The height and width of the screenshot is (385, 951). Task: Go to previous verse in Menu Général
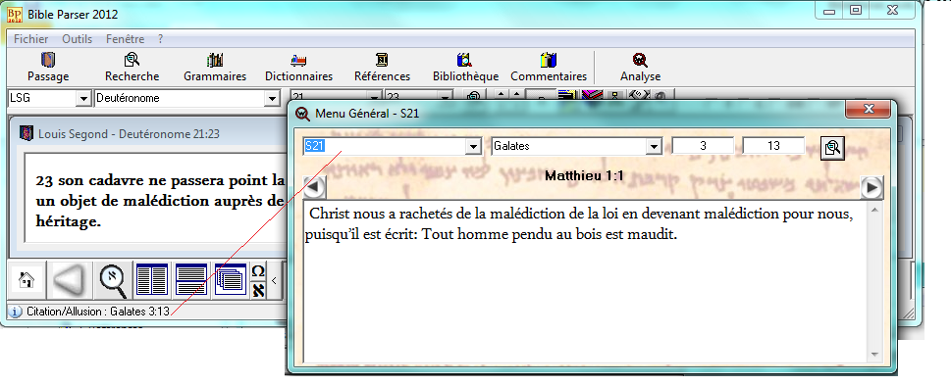point(313,187)
